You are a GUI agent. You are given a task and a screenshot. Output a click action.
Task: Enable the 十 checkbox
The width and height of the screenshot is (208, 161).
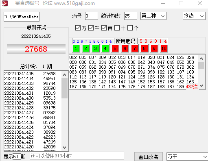coord(117,28)
